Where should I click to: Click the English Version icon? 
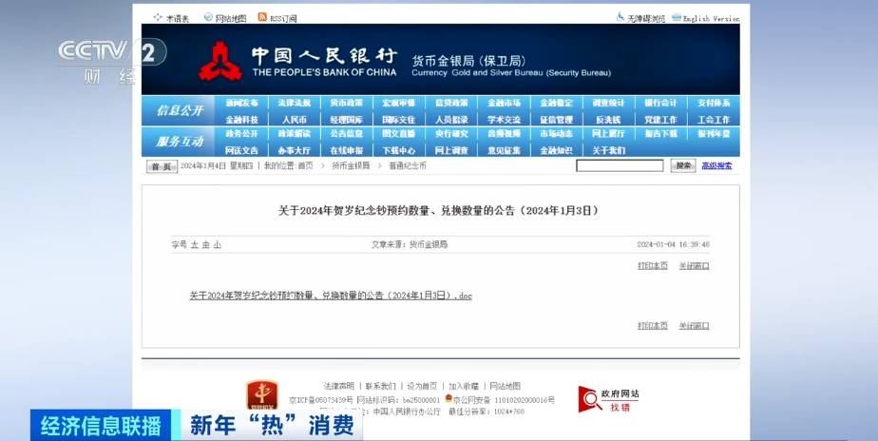pos(677,17)
